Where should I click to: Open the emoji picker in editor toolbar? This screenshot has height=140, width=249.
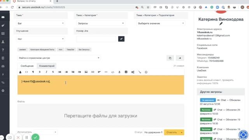[x=146, y=72]
